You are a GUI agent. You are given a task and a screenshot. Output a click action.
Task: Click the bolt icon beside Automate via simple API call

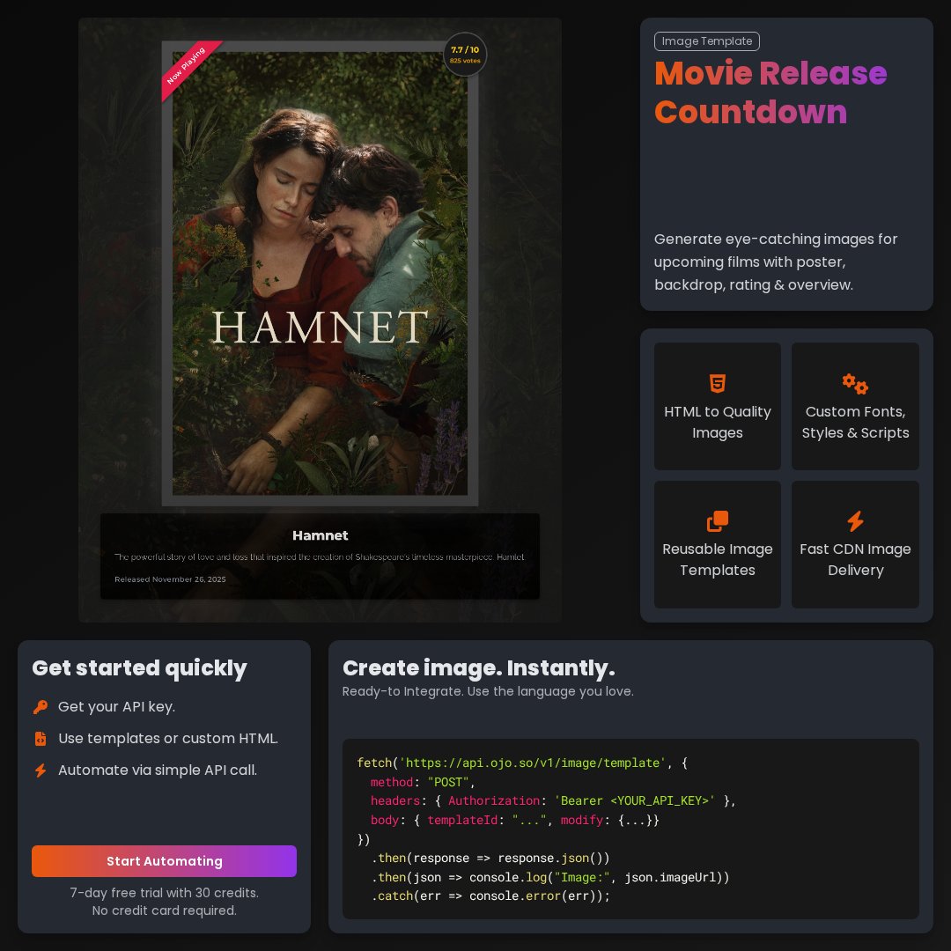(x=41, y=770)
